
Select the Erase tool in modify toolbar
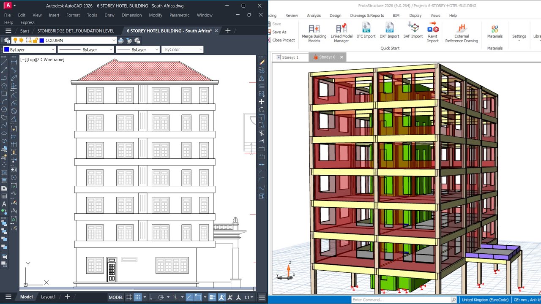[262, 62]
